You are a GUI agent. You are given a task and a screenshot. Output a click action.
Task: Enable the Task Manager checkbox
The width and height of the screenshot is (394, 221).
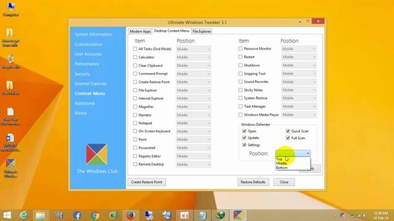[x=241, y=106]
